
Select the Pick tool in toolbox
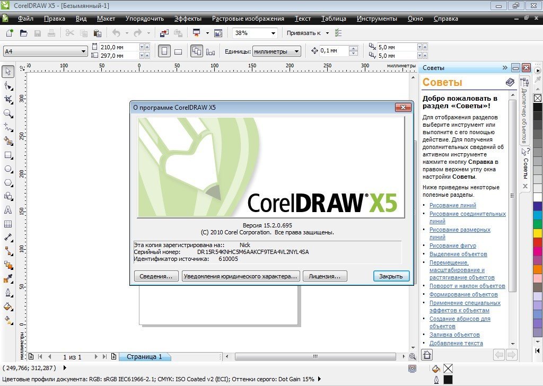tap(8, 72)
